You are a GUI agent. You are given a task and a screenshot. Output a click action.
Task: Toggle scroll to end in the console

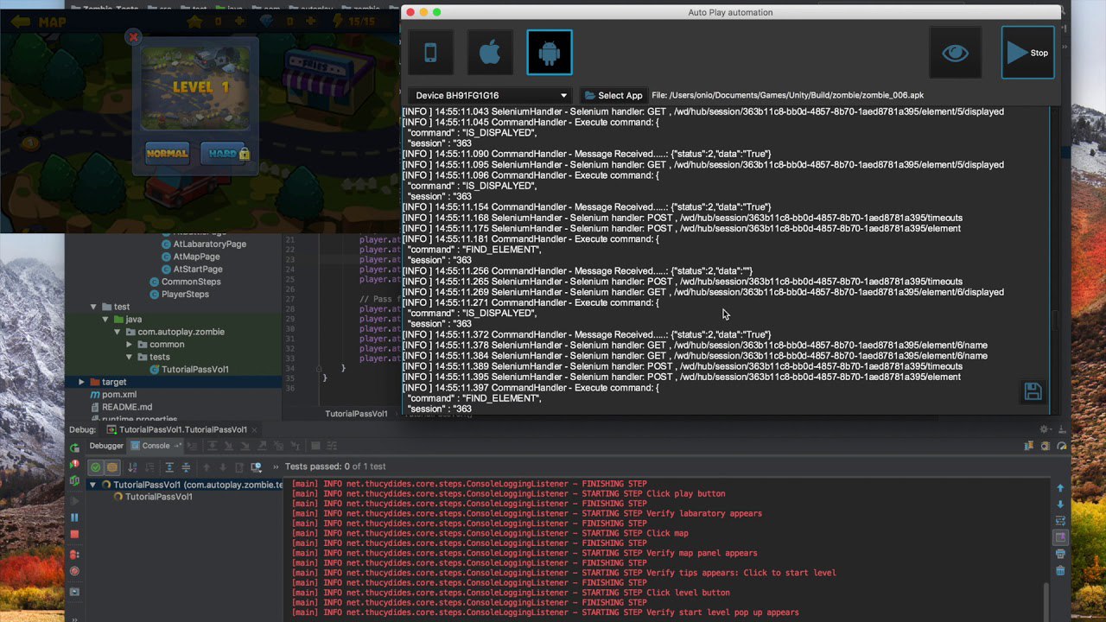point(1061,536)
